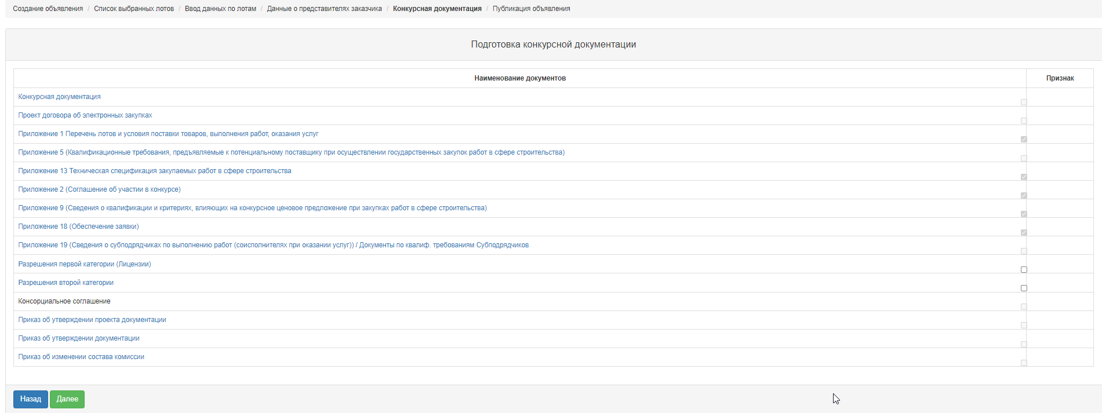Open 'Приложение 13 Техническая спецификация' link
Image resolution: width=1102 pixels, height=413 pixels.
(x=155, y=171)
